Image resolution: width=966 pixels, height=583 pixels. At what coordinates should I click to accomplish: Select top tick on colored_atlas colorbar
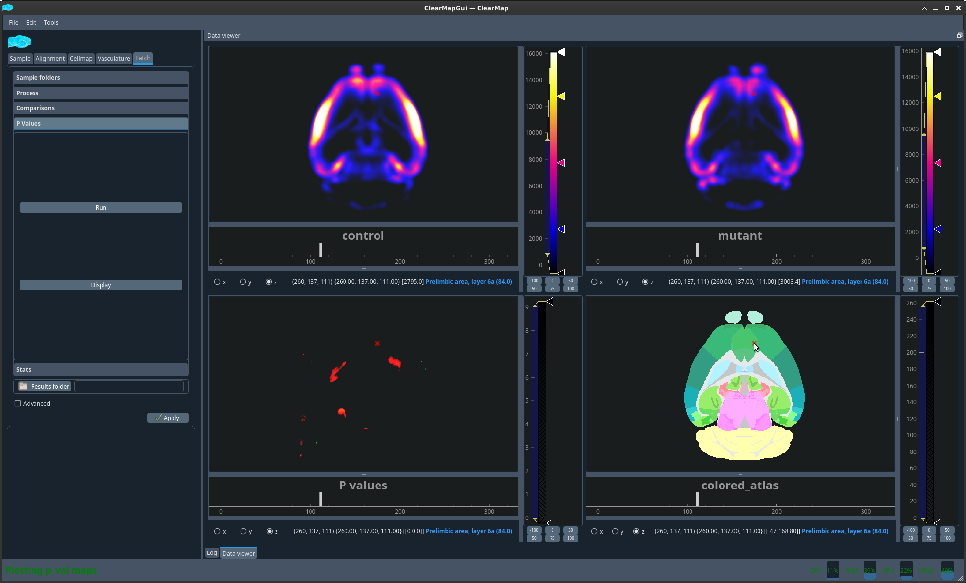[x=938, y=302]
